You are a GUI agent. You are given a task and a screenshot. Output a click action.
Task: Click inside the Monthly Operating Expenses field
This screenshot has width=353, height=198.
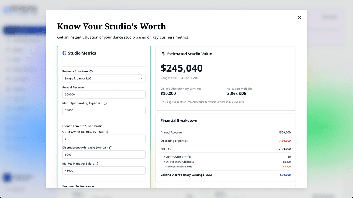[104, 110]
